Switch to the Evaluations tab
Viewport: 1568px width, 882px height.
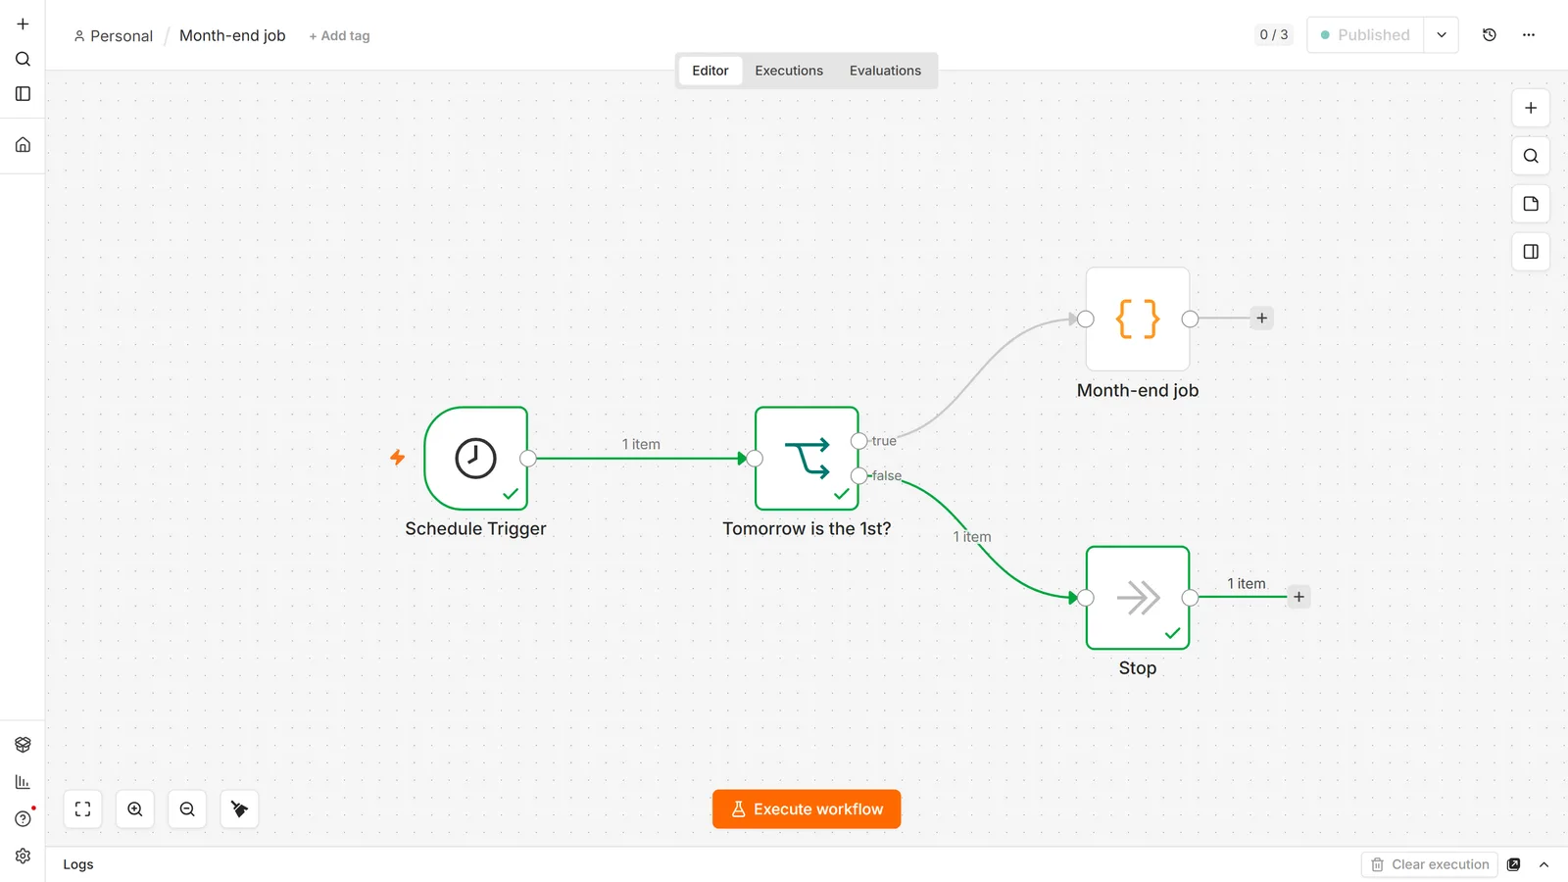click(885, 71)
